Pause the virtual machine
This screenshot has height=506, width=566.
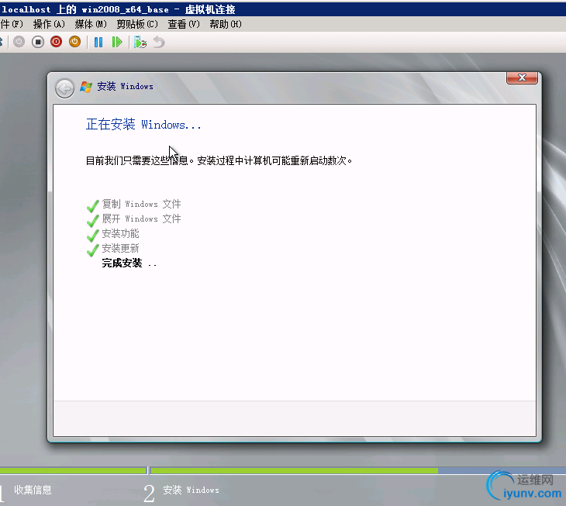(98, 42)
